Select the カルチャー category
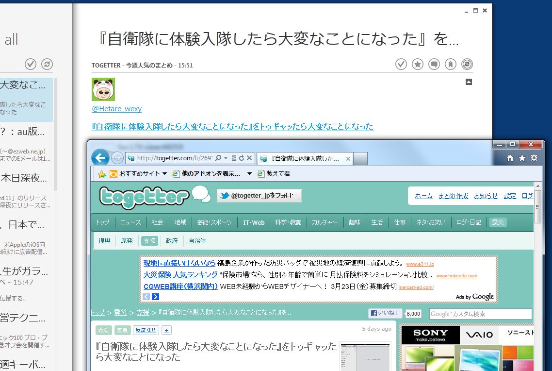The image size is (552, 371). tap(325, 222)
